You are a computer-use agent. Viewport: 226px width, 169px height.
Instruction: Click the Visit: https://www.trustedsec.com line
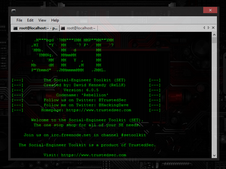85,155
